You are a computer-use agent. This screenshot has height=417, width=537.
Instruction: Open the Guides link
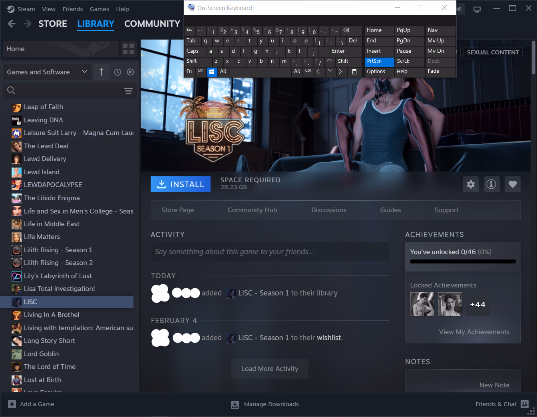click(390, 210)
